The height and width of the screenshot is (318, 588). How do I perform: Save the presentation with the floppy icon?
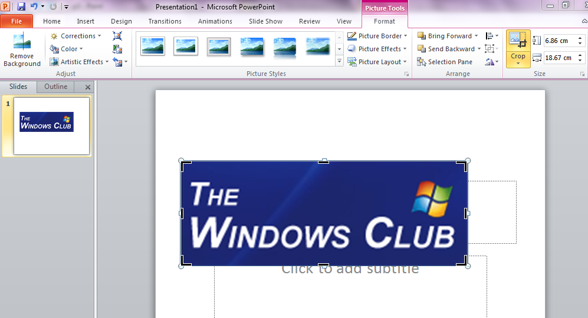(x=21, y=6)
